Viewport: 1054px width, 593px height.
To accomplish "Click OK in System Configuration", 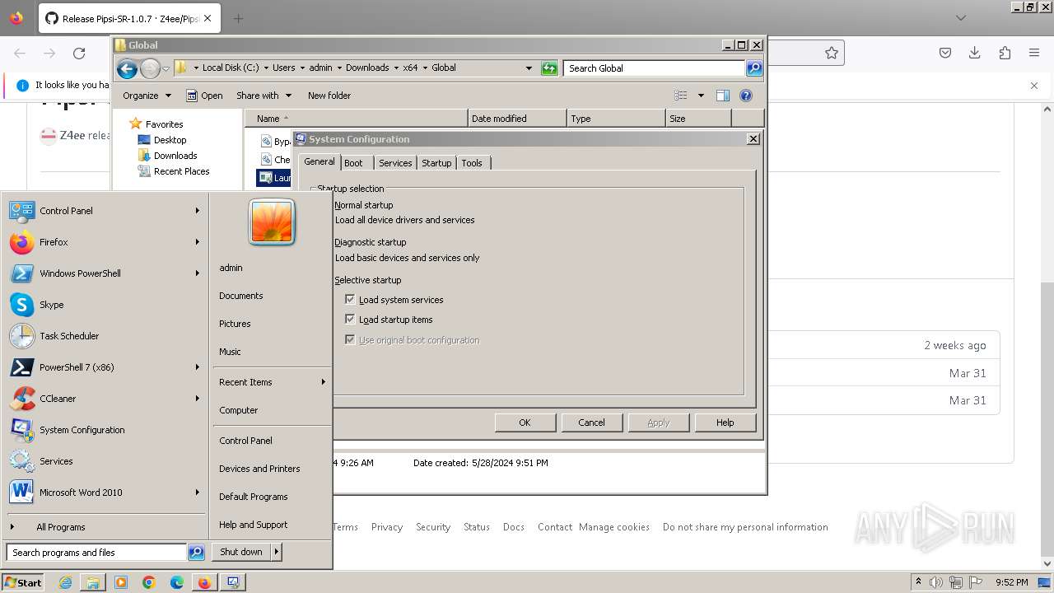I will pos(525,423).
